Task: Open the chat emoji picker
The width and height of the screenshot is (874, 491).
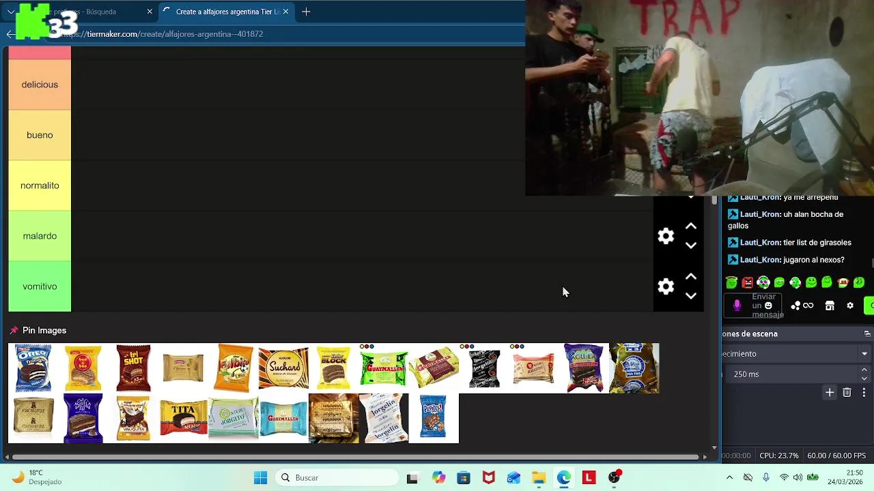Action: [x=768, y=306]
